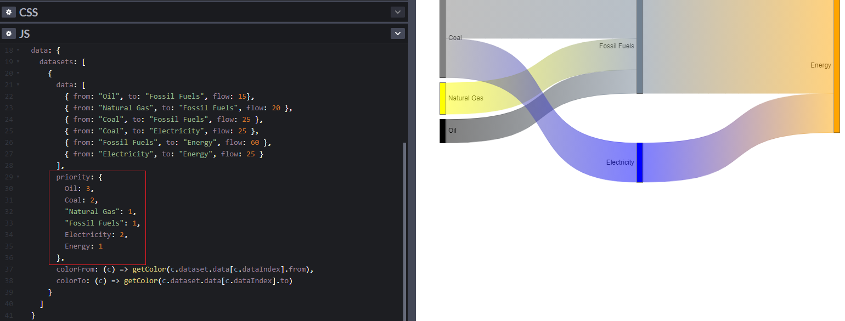The width and height of the screenshot is (845, 321).
Task: Open the CSS panel settings gear
Action: (9, 12)
